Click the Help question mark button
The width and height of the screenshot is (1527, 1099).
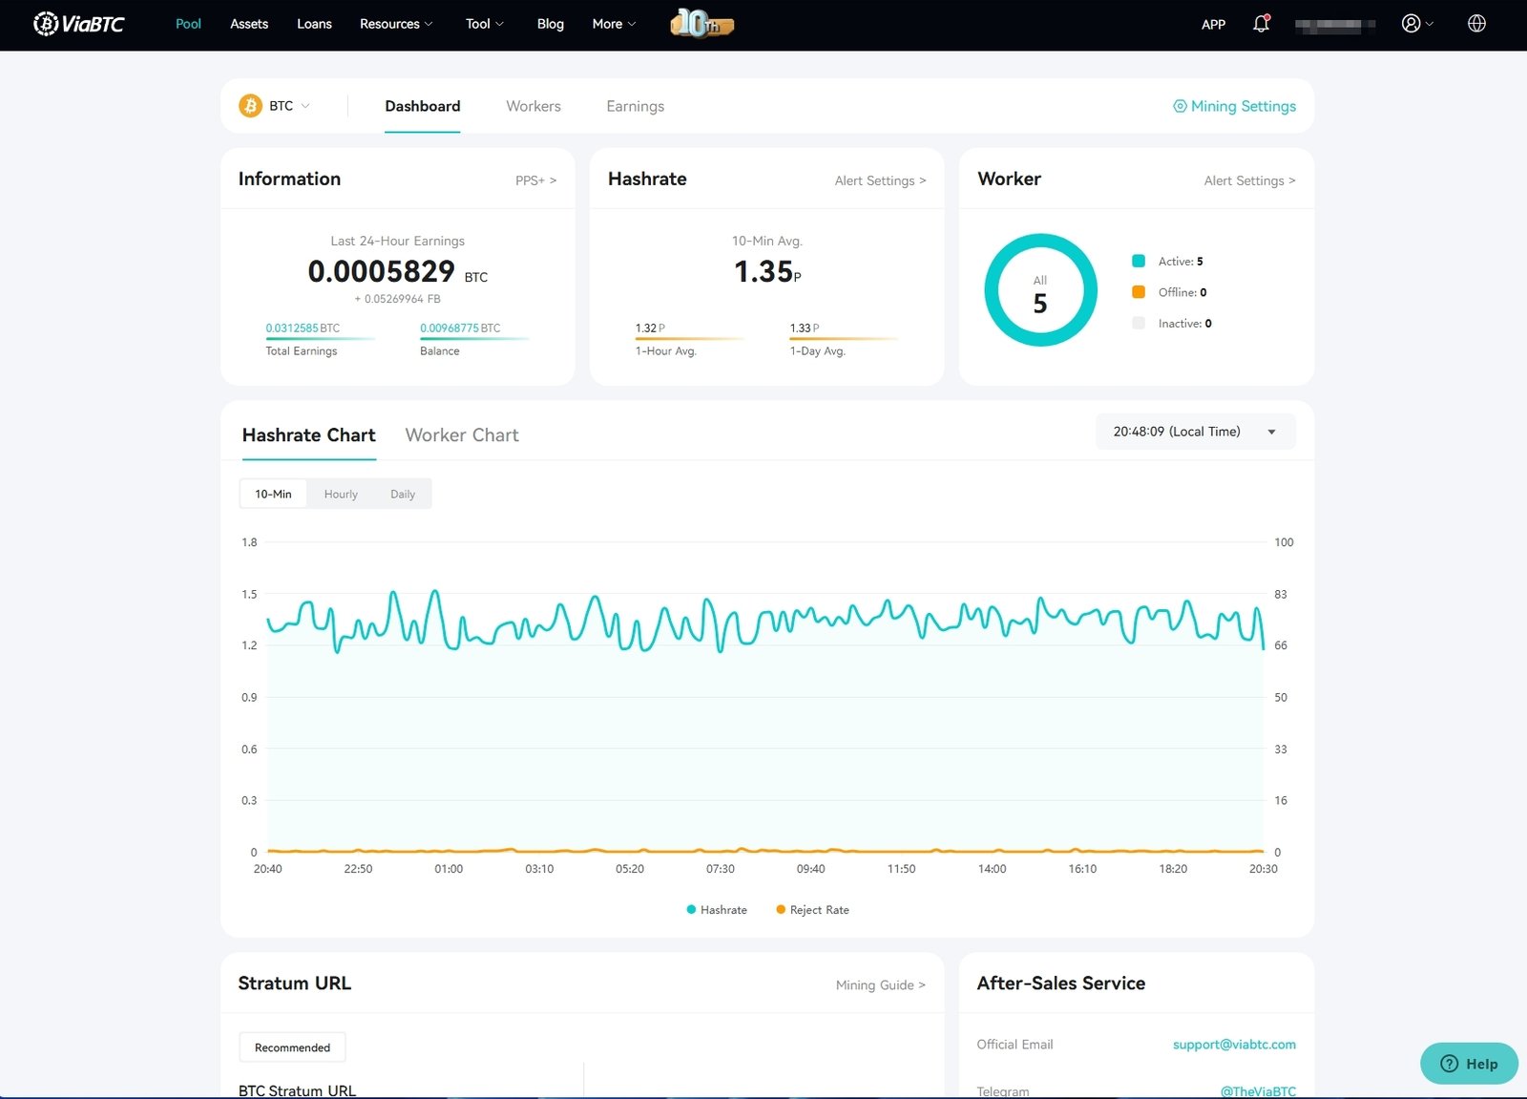point(1469,1064)
